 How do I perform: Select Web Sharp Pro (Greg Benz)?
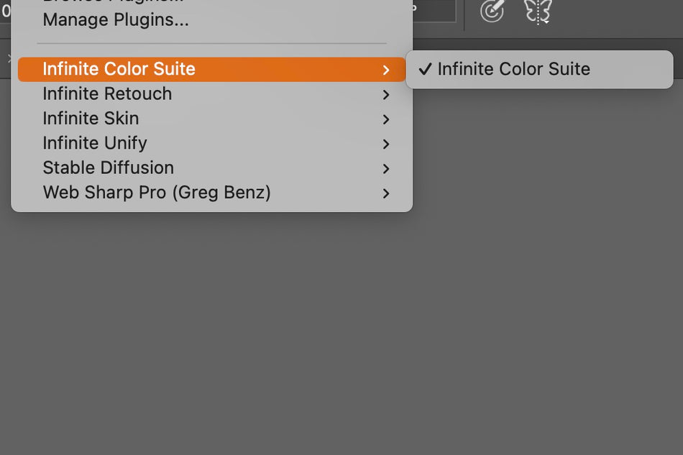tap(157, 193)
